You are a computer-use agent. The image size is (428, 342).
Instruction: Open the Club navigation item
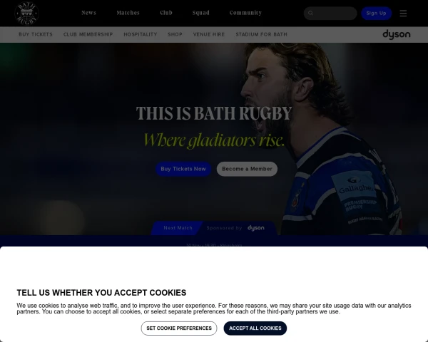click(166, 13)
